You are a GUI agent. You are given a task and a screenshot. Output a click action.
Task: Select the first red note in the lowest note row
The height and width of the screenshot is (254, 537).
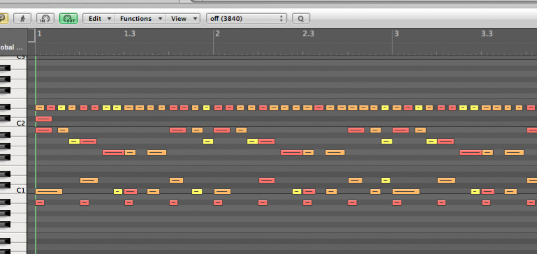click(x=40, y=202)
